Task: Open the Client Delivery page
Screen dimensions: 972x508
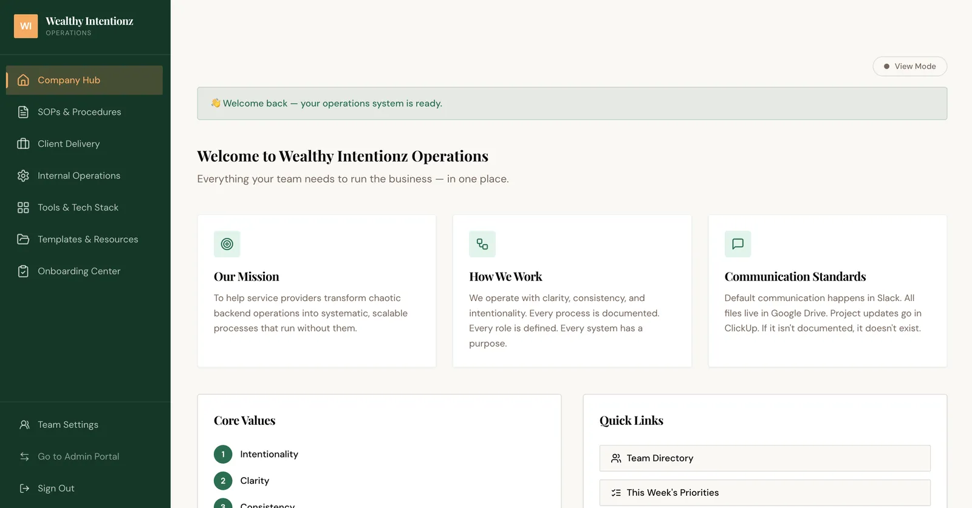Action: pyautogui.click(x=84, y=144)
